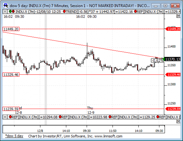Viewport: 183px width, 141px height.
Task: Click the outlined 11449.20 line label
Action: coord(11,29)
